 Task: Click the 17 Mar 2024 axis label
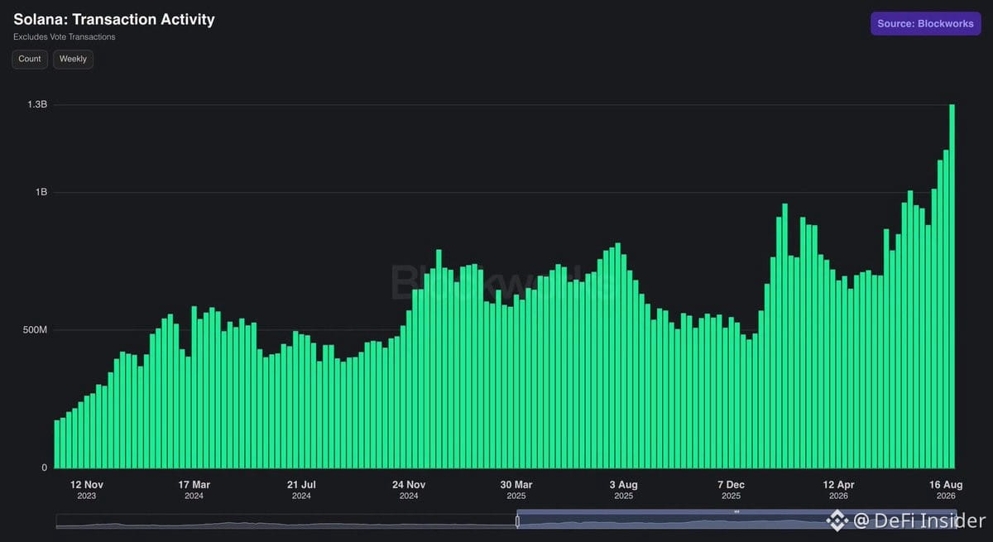click(194, 490)
